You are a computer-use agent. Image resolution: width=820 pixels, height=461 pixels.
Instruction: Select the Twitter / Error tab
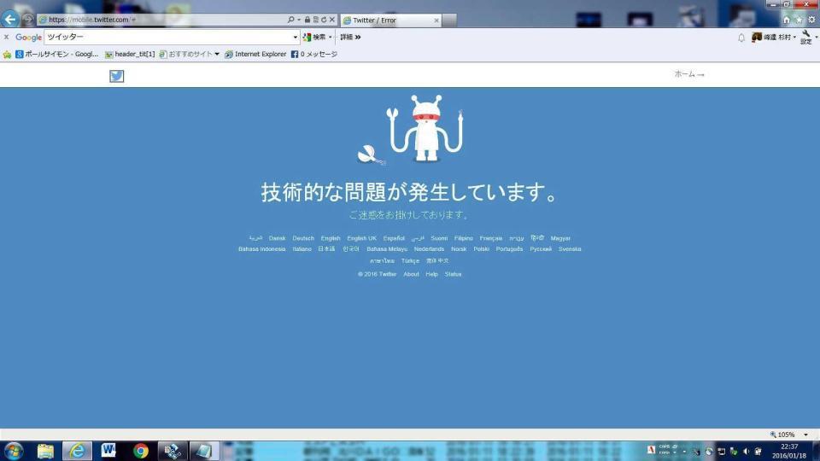386,20
